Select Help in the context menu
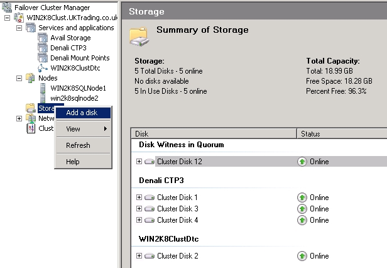 (x=73, y=162)
